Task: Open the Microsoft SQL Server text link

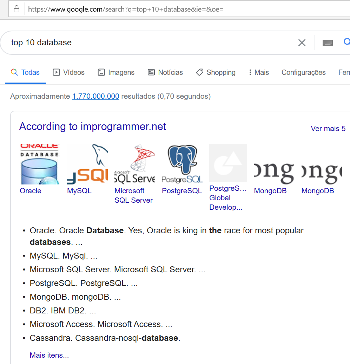Action: coord(134,195)
